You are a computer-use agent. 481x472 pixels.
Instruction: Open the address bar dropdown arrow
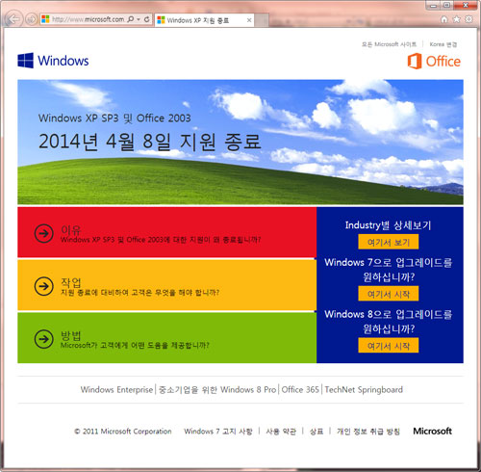coord(139,19)
